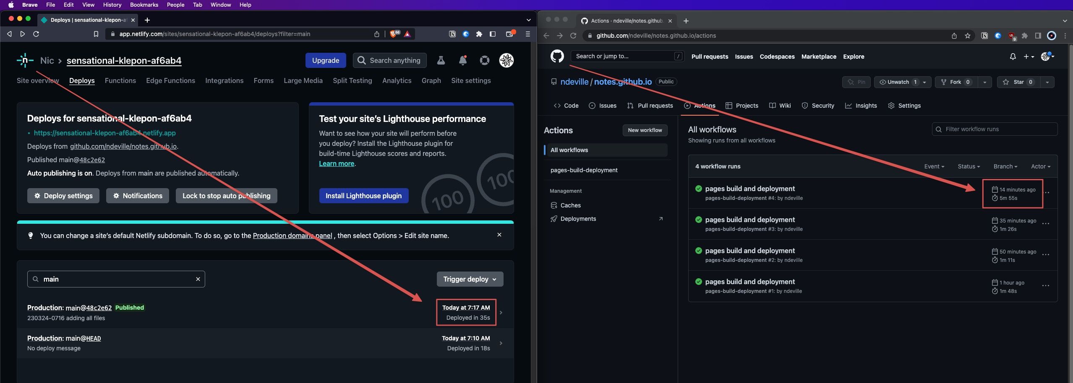Open Brave extensions puzzle icon
This screenshot has width=1073, height=383.
[x=479, y=34]
